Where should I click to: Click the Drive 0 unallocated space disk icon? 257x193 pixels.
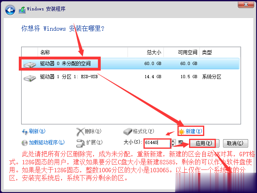point(30,65)
